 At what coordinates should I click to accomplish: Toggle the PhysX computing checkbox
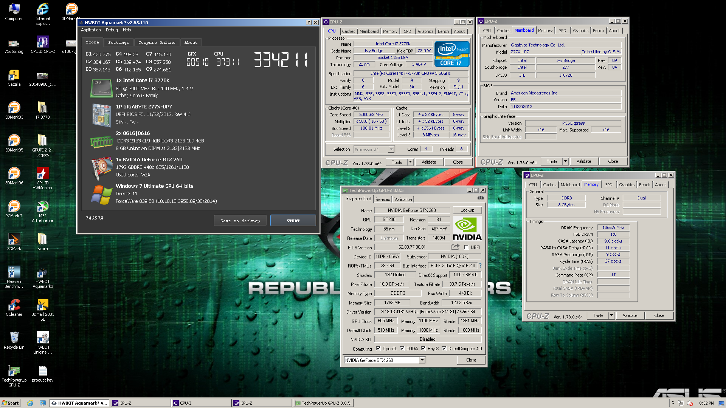click(423, 349)
